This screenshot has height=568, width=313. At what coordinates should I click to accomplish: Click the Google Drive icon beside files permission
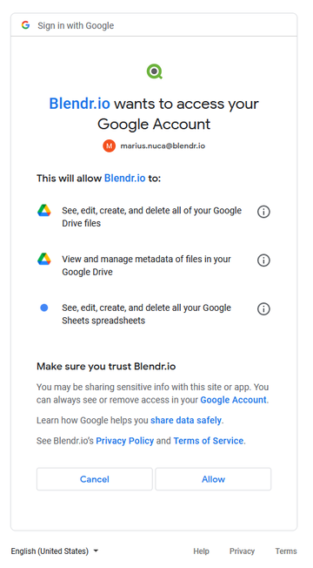44,211
